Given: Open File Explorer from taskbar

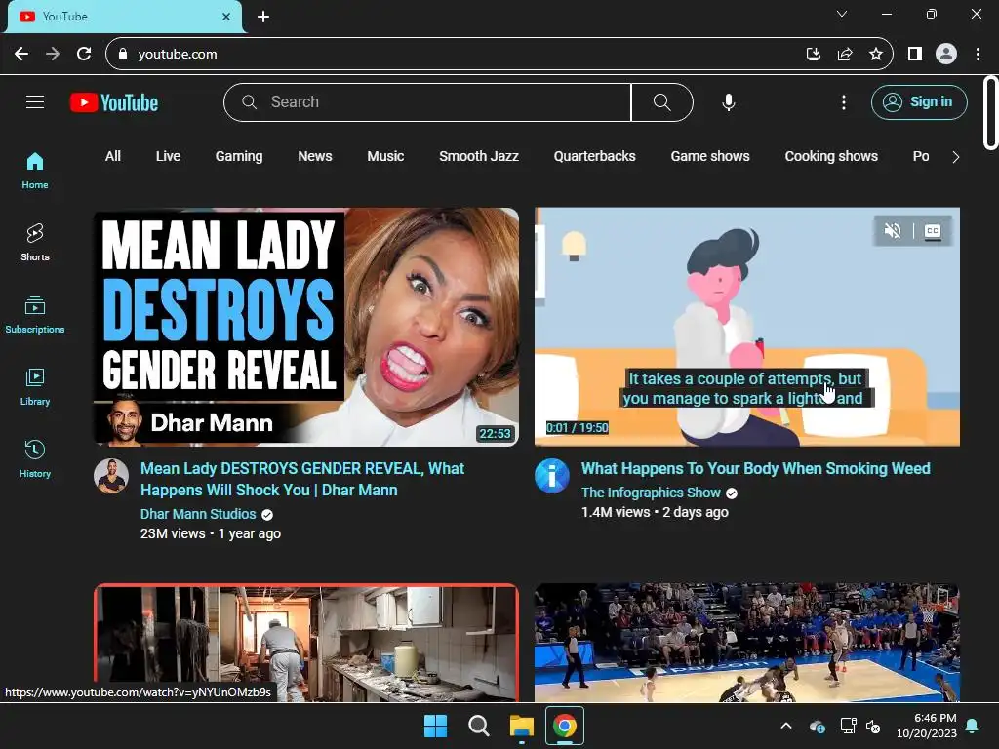Looking at the screenshot, I should pyautogui.click(x=521, y=726).
